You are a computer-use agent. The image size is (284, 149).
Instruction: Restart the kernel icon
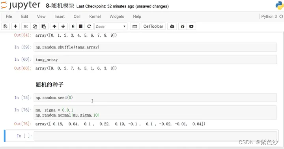89,26
